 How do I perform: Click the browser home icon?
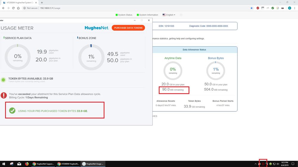pyautogui.click(x=18, y=8)
